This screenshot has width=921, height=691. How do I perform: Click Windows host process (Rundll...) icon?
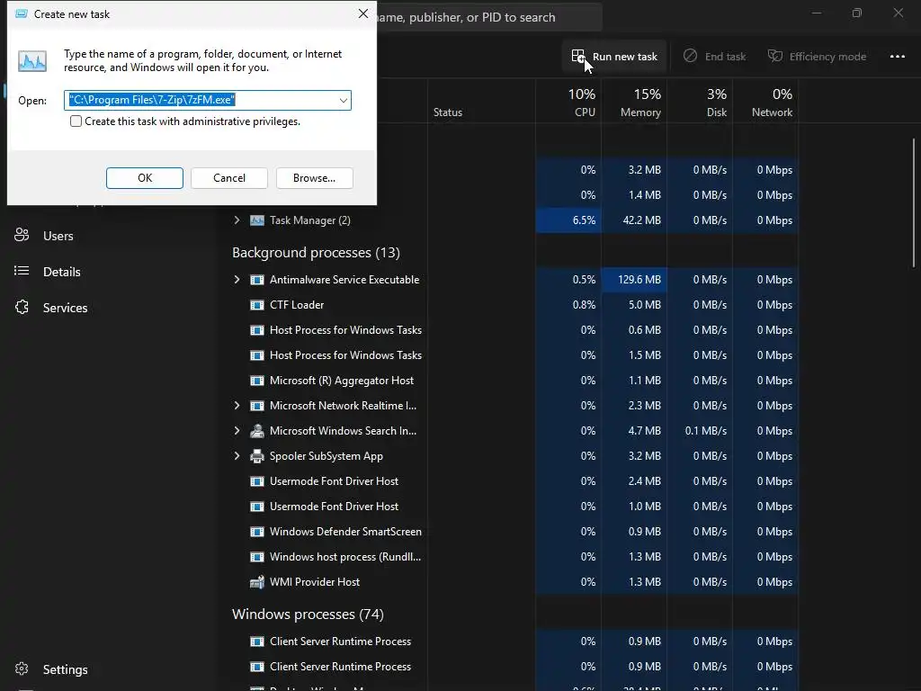click(257, 556)
